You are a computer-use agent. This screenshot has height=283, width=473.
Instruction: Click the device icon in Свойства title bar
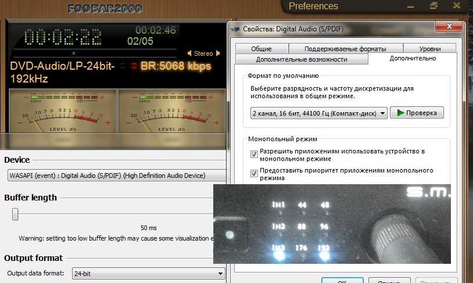pyautogui.click(x=234, y=27)
